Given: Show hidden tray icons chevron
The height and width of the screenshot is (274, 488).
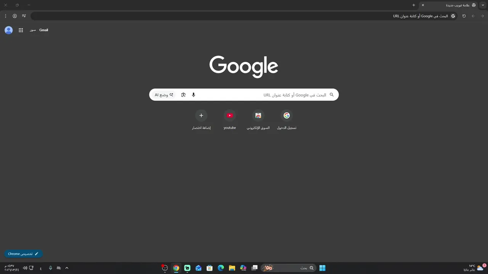Looking at the screenshot, I should tap(67, 268).
